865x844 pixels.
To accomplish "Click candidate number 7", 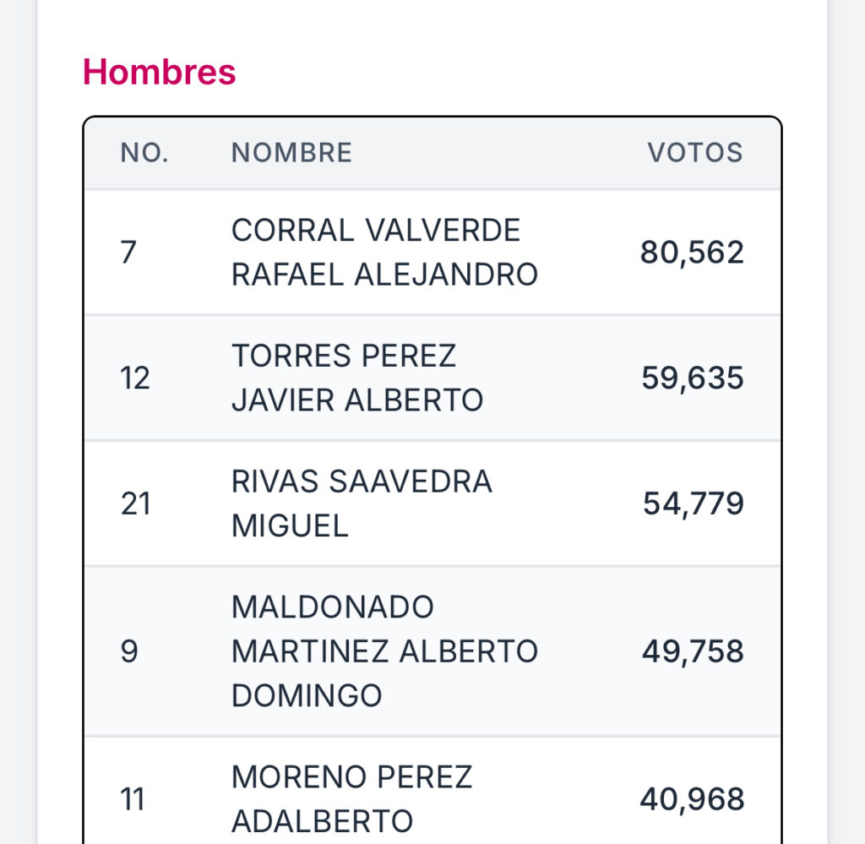I will (x=128, y=253).
